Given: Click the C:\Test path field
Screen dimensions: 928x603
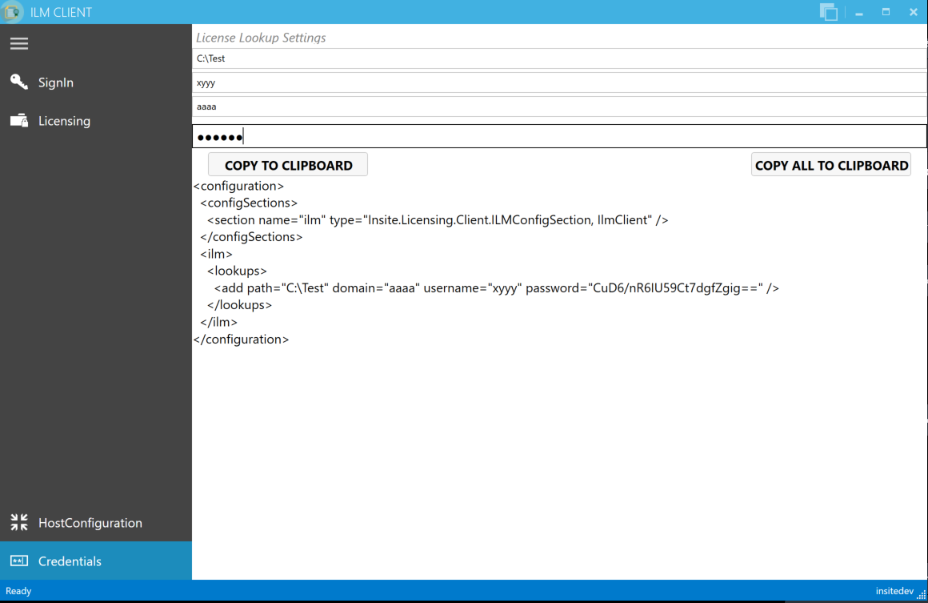Looking at the screenshot, I should click(560, 58).
